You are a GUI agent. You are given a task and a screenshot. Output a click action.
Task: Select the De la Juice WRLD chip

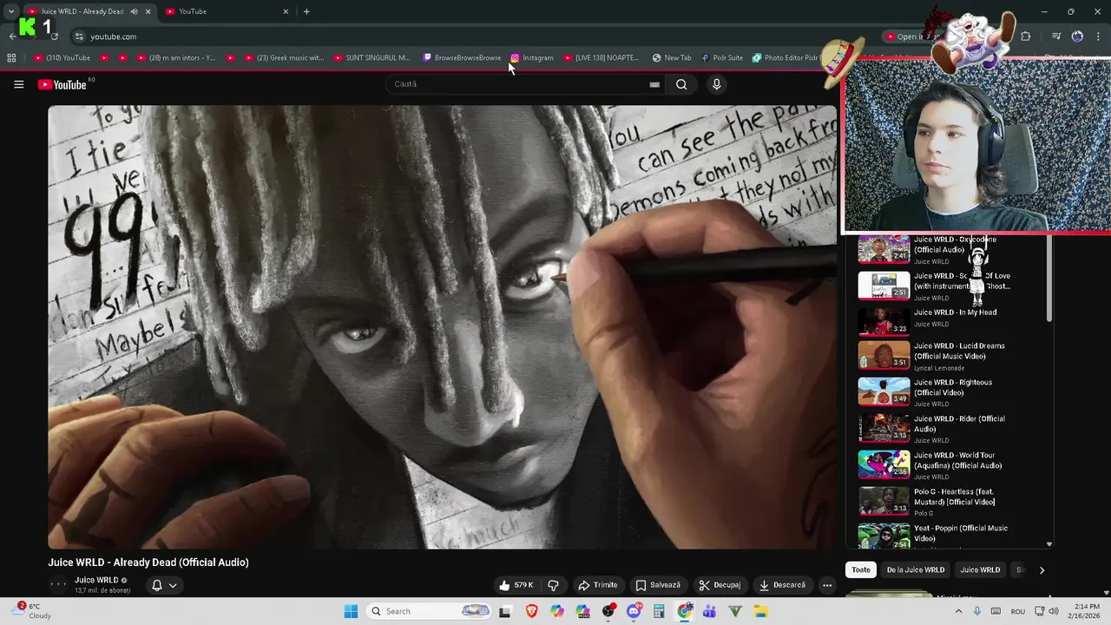click(x=915, y=569)
